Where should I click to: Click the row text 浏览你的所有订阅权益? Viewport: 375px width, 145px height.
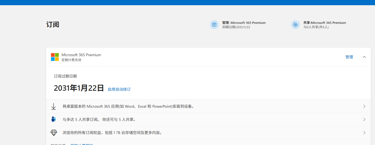click(112, 133)
